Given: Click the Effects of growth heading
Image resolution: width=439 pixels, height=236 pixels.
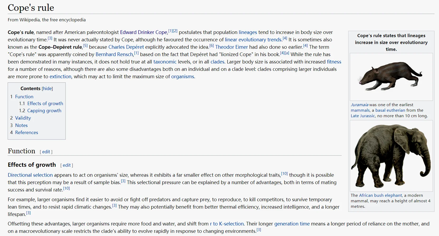Looking at the screenshot, I should (x=32, y=165).
